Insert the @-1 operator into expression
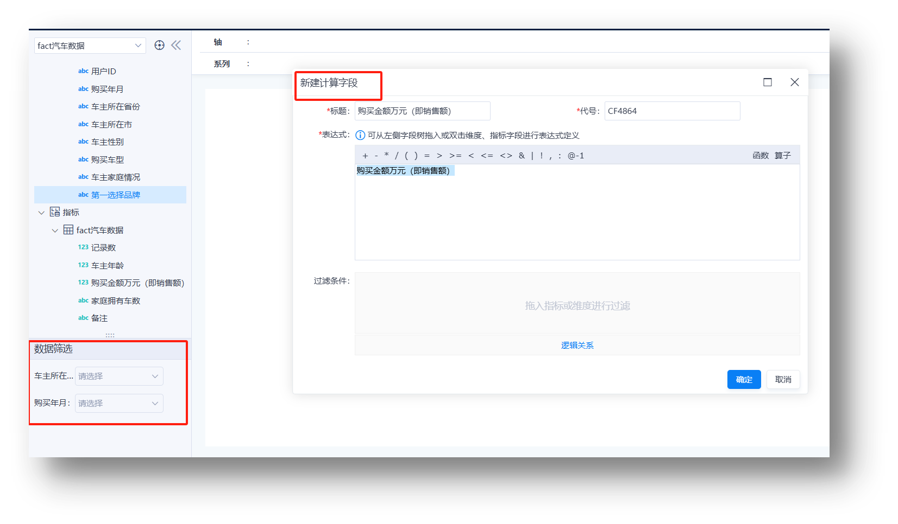The image size is (898, 524). (575, 156)
